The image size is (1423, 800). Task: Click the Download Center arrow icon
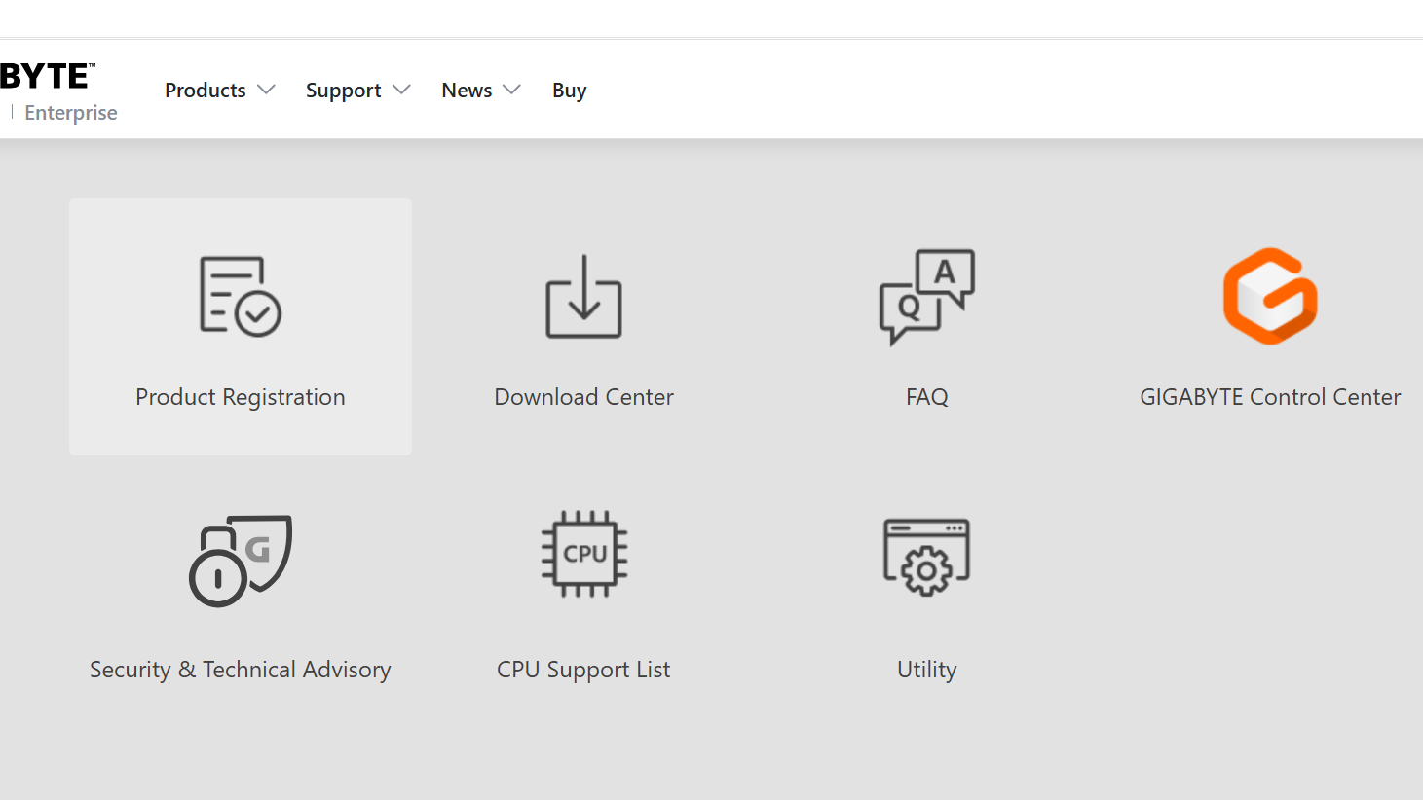tap(583, 296)
